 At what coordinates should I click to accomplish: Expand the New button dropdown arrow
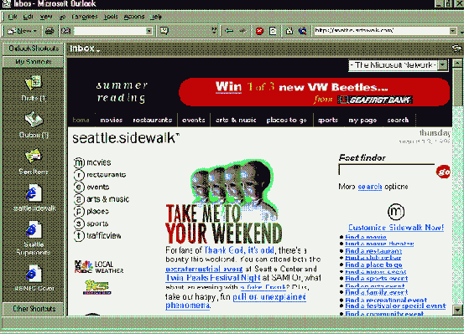point(34,31)
